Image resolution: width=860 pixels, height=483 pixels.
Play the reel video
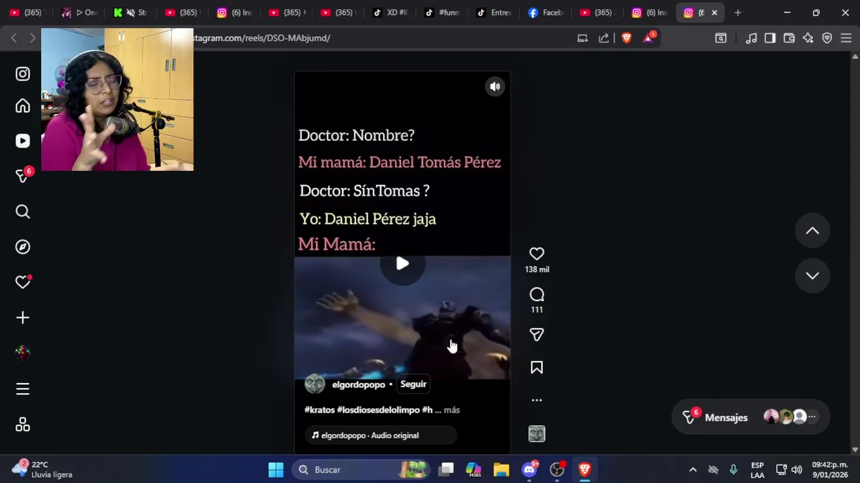pyautogui.click(x=402, y=264)
